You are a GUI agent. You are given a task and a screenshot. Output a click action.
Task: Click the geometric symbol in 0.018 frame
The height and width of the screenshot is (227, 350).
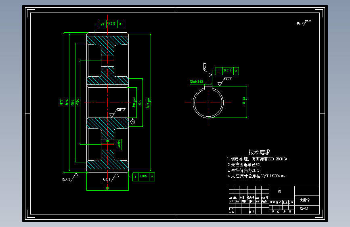pyautogui.click(x=103, y=24)
